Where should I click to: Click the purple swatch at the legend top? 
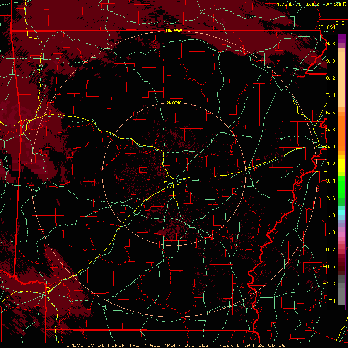[x=341, y=39]
